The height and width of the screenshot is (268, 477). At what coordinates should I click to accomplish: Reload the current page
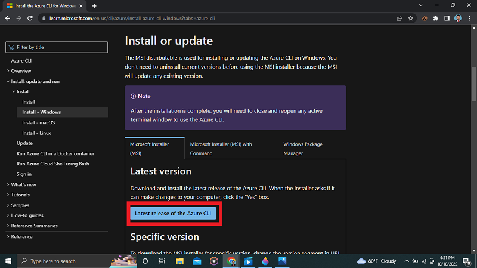click(x=30, y=19)
